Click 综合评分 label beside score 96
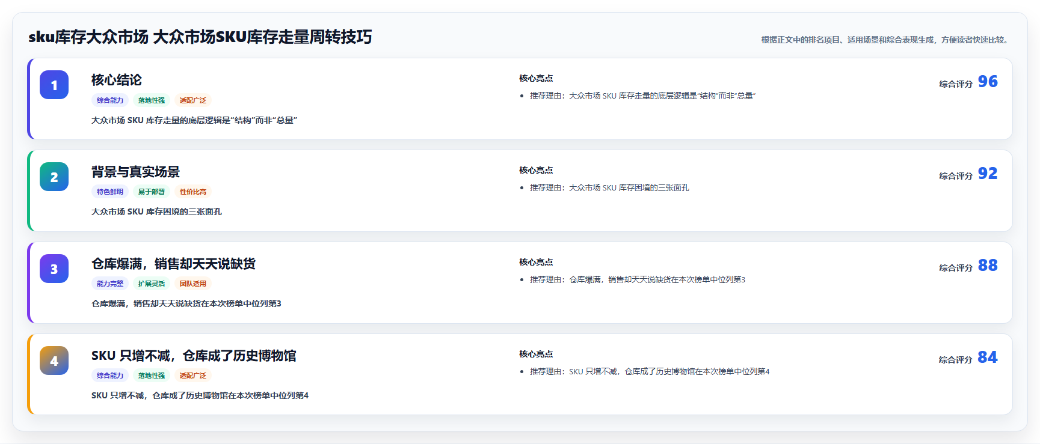The height and width of the screenshot is (444, 1040). pyautogui.click(x=956, y=84)
